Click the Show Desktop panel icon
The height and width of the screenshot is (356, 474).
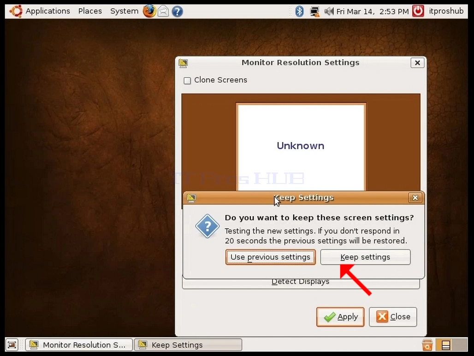click(x=12, y=345)
